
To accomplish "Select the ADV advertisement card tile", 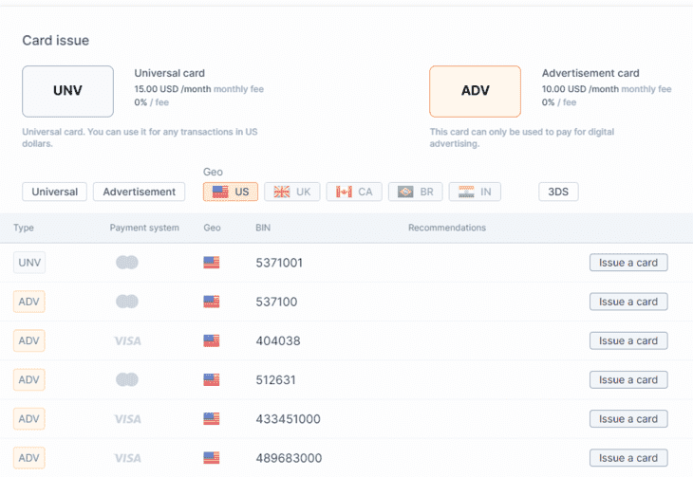I will coord(475,91).
